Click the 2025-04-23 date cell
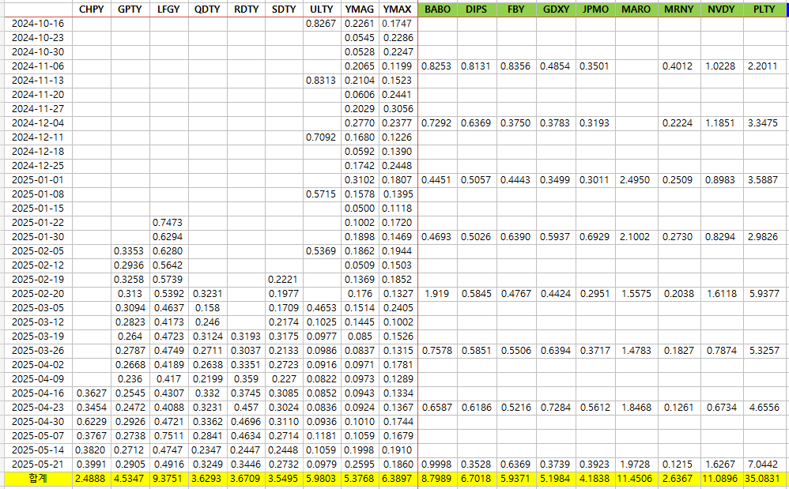The image size is (789, 489). (x=39, y=408)
